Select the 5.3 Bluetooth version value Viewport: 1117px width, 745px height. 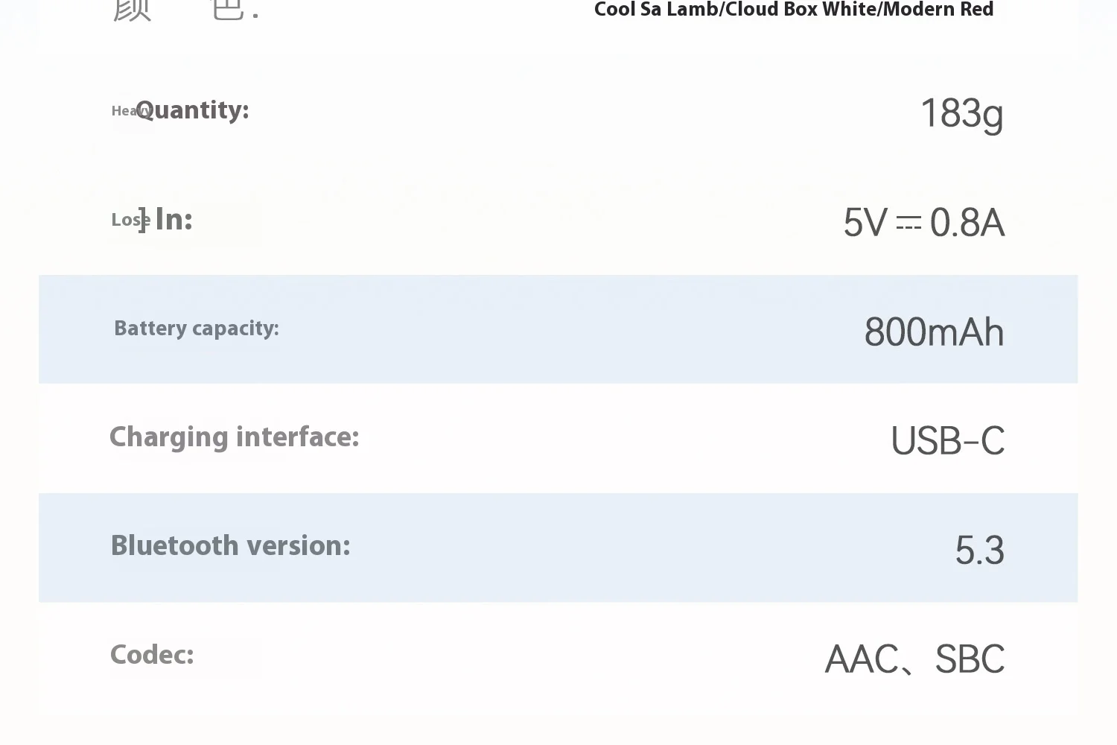(979, 551)
